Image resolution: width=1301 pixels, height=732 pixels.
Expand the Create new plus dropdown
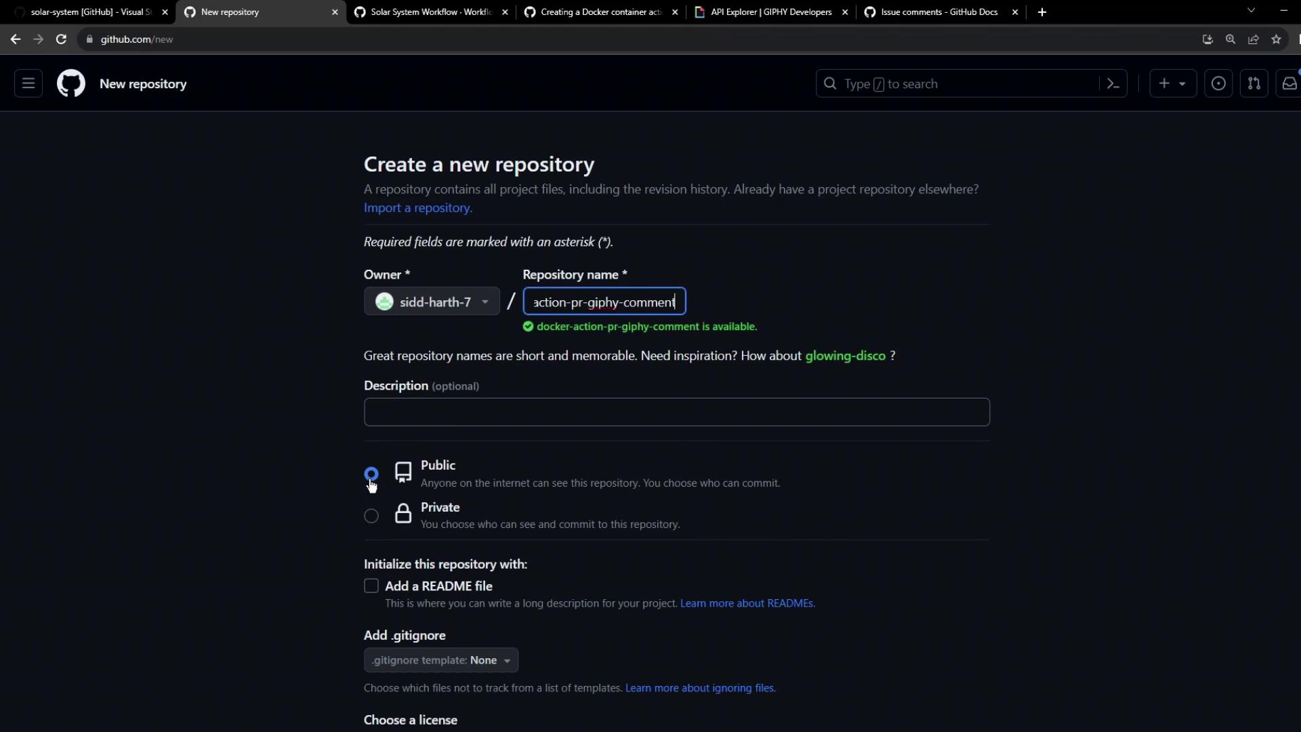click(x=1172, y=83)
